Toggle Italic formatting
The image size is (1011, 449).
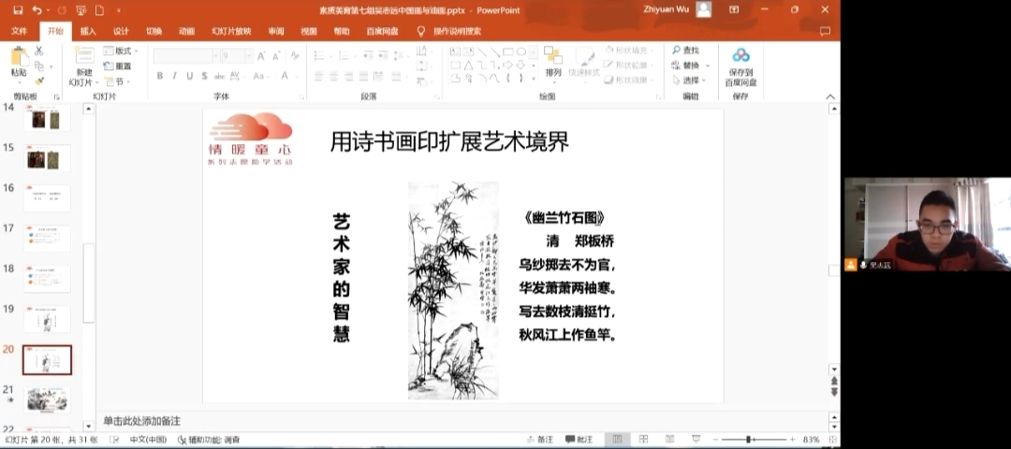[x=175, y=76]
